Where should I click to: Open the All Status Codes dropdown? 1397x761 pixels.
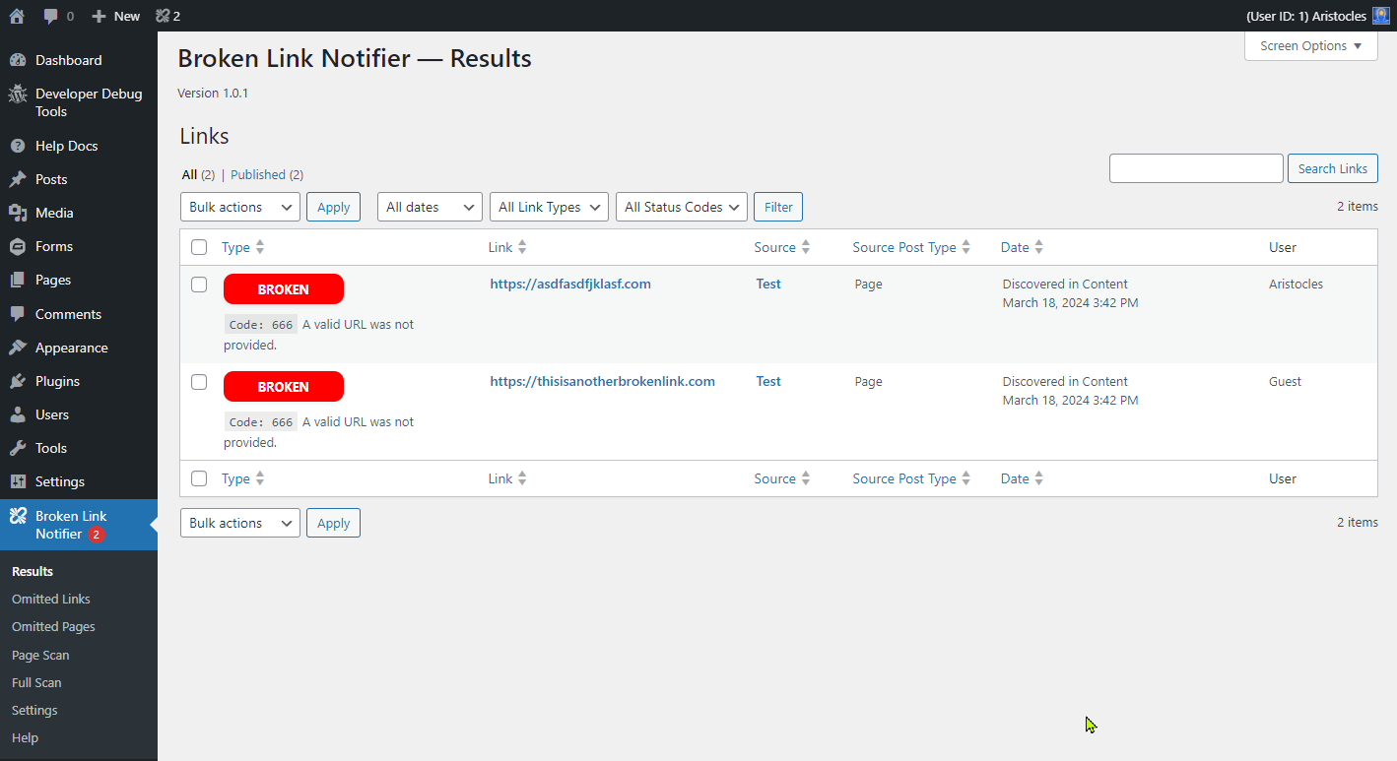tap(681, 207)
